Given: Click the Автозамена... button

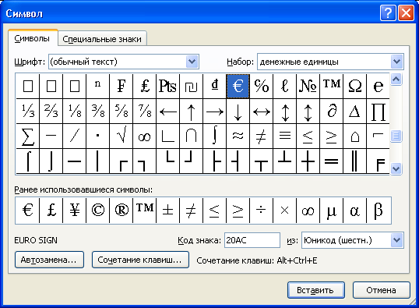Looking at the screenshot, I should coord(49,260).
